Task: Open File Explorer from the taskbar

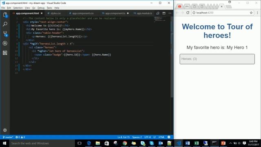Action: 98,143
